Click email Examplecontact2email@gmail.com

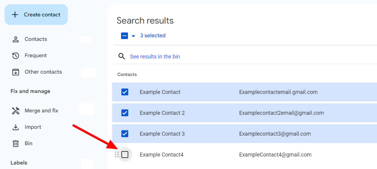pyautogui.click(x=282, y=113)
